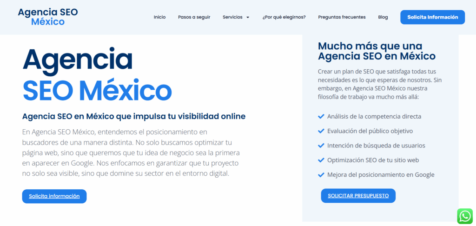The width and height of the screenshot is (476, 226).
Task: Click the Agencia SEO México main heading
Action: pos(97,74)
